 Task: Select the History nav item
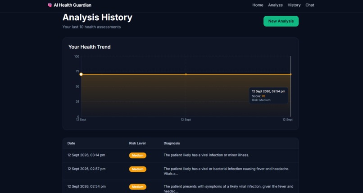tap(294, 5)
